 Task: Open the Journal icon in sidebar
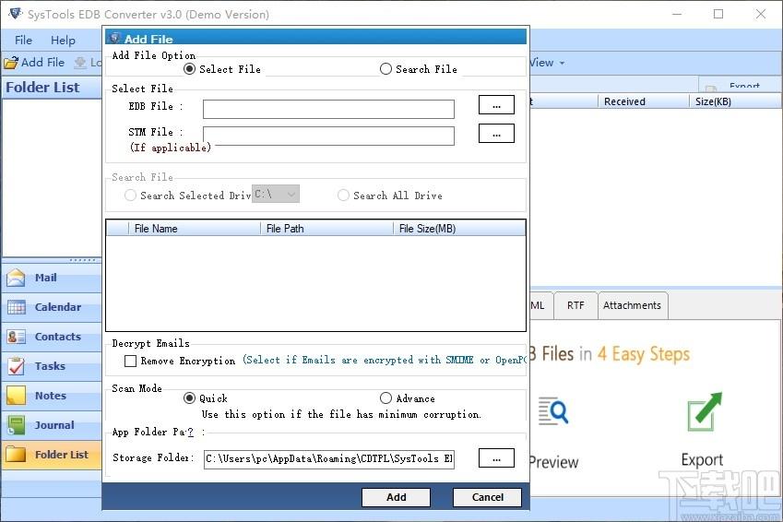[x=16, y=425]
